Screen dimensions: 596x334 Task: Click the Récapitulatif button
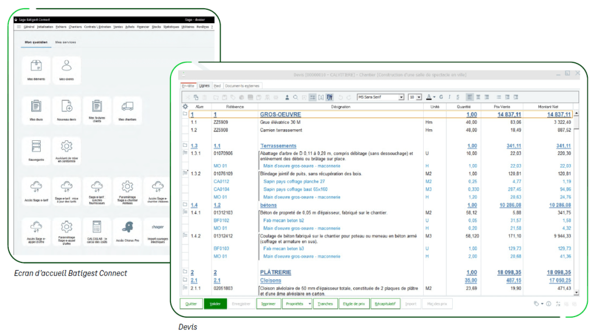(385, 304)
